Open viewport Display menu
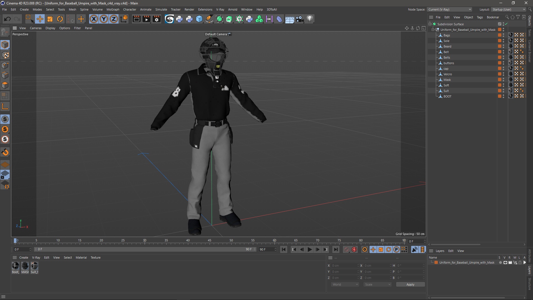 pos(50,28)
